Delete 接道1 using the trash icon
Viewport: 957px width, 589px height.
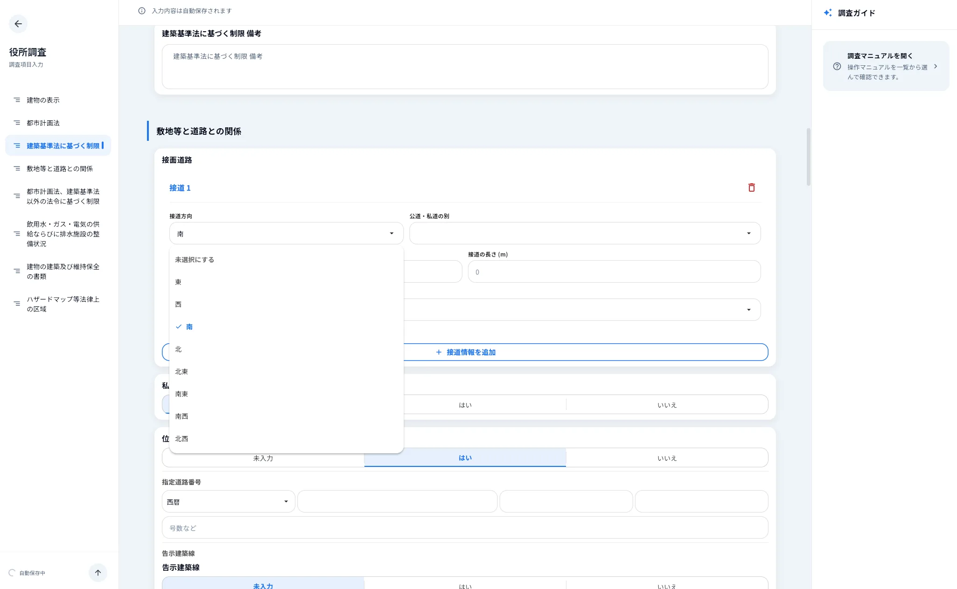(x=751, y=187)
